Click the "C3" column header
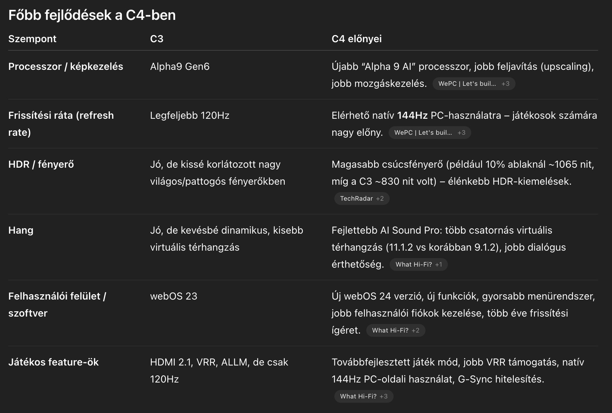 [x=157, y=39]
